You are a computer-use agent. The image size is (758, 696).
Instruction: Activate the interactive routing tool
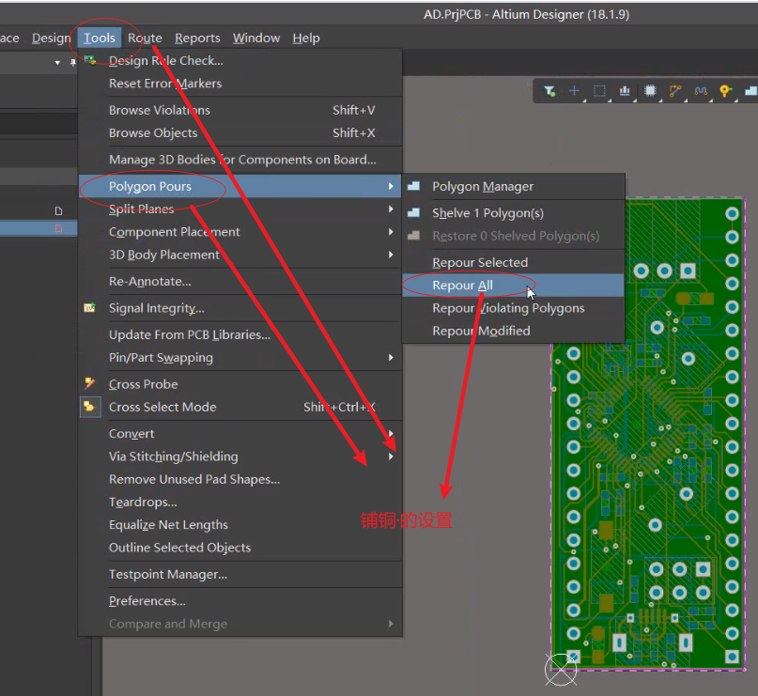coord(675,91)
